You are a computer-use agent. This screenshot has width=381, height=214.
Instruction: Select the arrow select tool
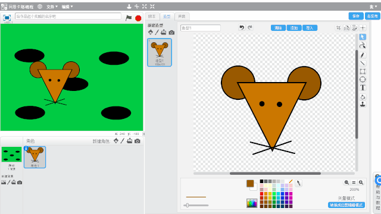coord(363,37)
